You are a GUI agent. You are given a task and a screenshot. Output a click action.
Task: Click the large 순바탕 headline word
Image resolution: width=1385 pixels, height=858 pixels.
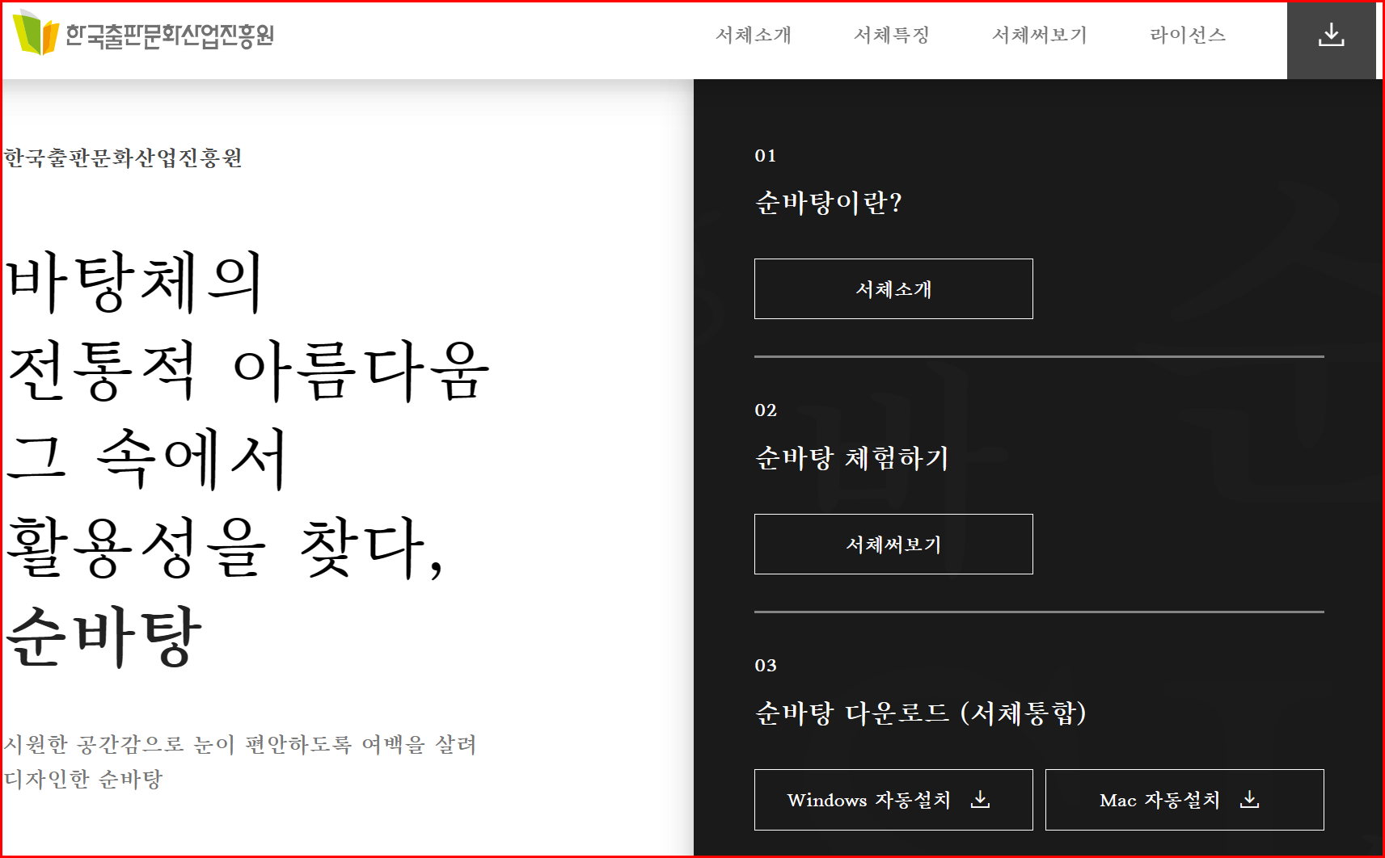click(103, 637)
